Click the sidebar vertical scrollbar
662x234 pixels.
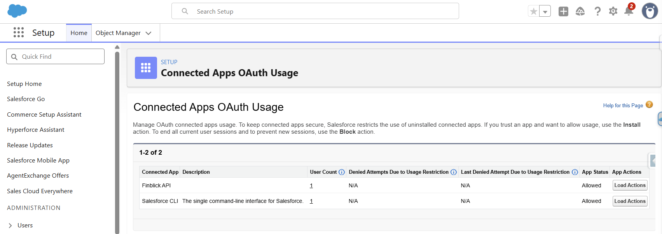tap(117, 142)
